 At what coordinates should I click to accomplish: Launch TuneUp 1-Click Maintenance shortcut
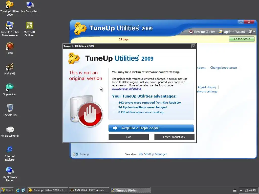(x=10, y=29)
